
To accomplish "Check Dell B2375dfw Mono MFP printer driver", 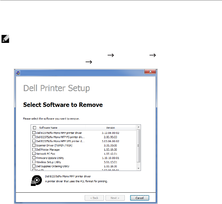I will pyautogui.click(x=34, y=133).
